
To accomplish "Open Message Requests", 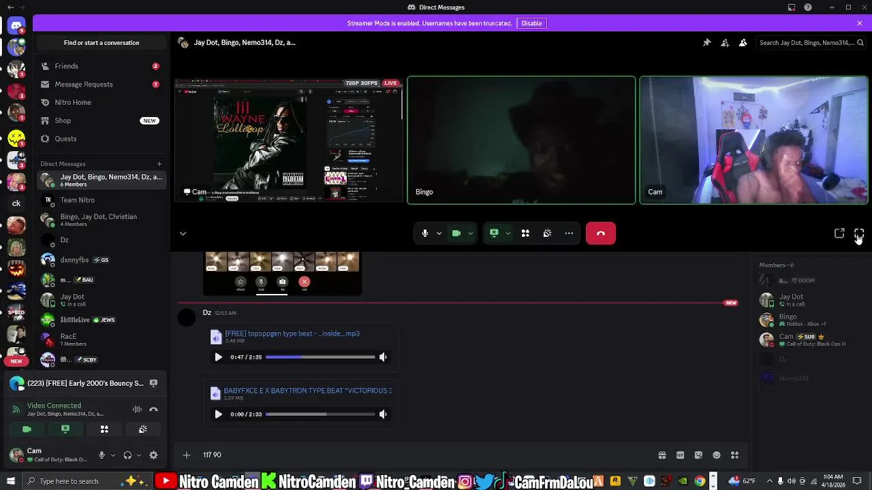I will tap(100, 84).
